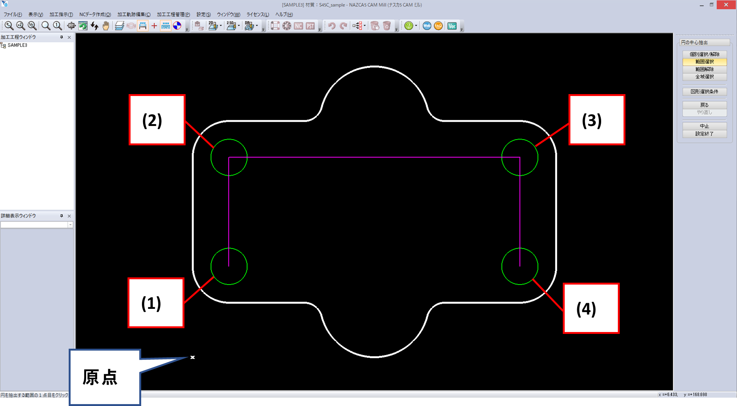Image resolution: width=737 pixels, height=406 pixels.
Task: Open the Web support icon
Action: click(427, 26)
